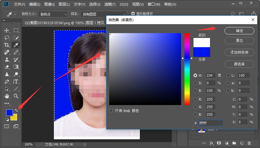Select the H hue radio button
Image resolution: width=260 pixels, height=148 pixels.
(x=195, y=75)
